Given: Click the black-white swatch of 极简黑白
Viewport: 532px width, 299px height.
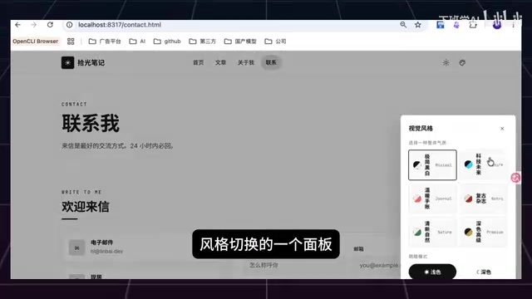Looking at the screenshot, I should coord(417,165).
